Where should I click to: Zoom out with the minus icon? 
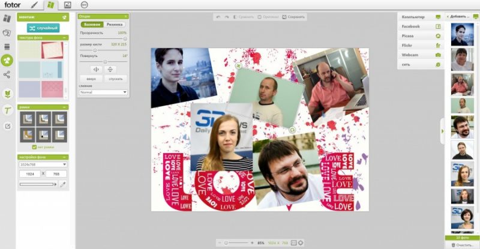219,243
